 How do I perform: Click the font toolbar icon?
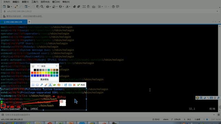pyautogui.click(x=67, y=7)
